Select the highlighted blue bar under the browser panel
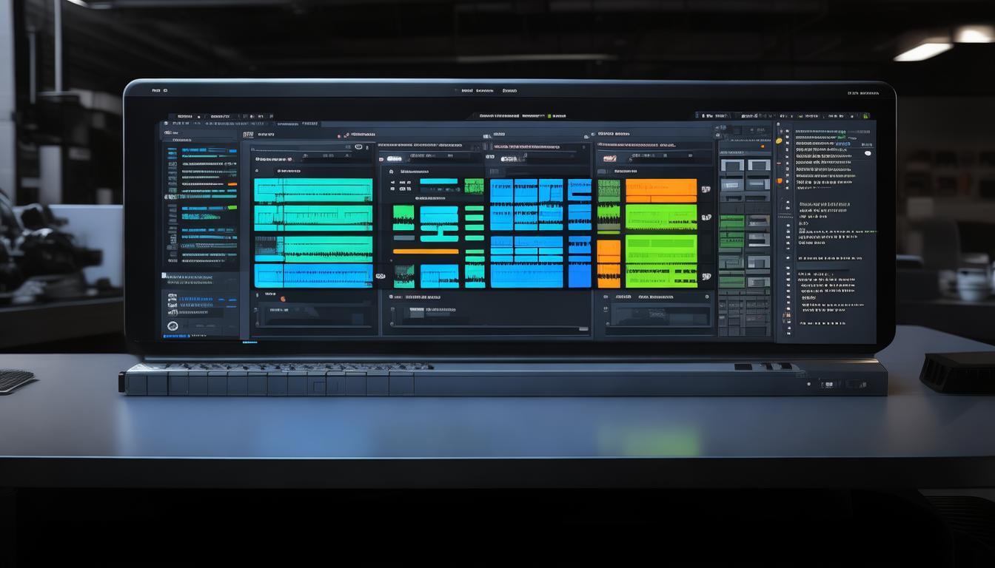 click(x=249, y=342)
